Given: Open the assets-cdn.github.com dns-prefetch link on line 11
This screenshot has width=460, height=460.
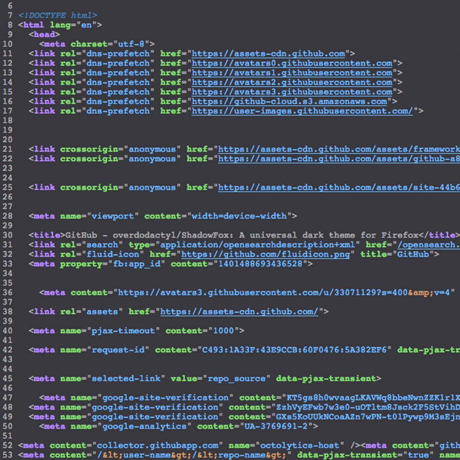Looking at the screenshot, I should pyautogui.click(x=268, y=54).
